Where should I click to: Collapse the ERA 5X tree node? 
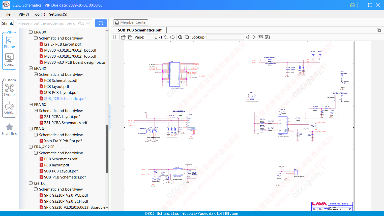pyautogui.click(x=31, y=104)
